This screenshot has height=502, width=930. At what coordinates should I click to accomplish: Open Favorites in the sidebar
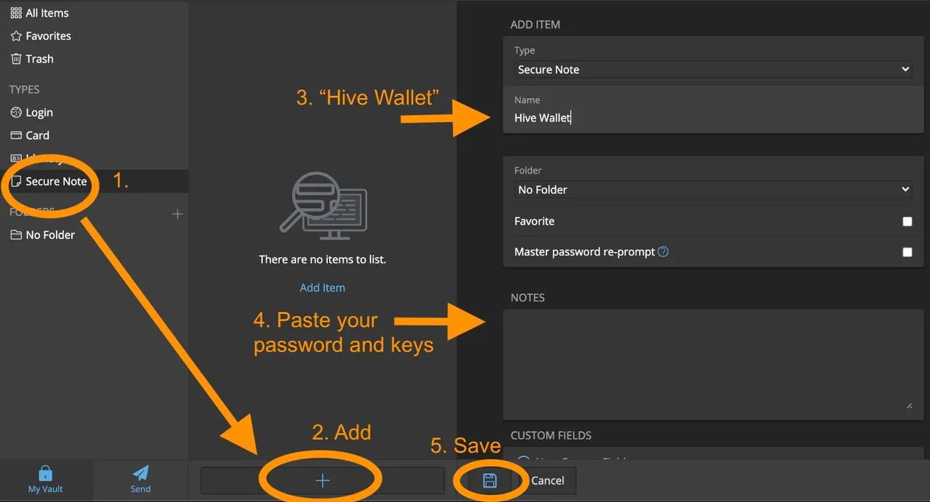coord(41,36)
